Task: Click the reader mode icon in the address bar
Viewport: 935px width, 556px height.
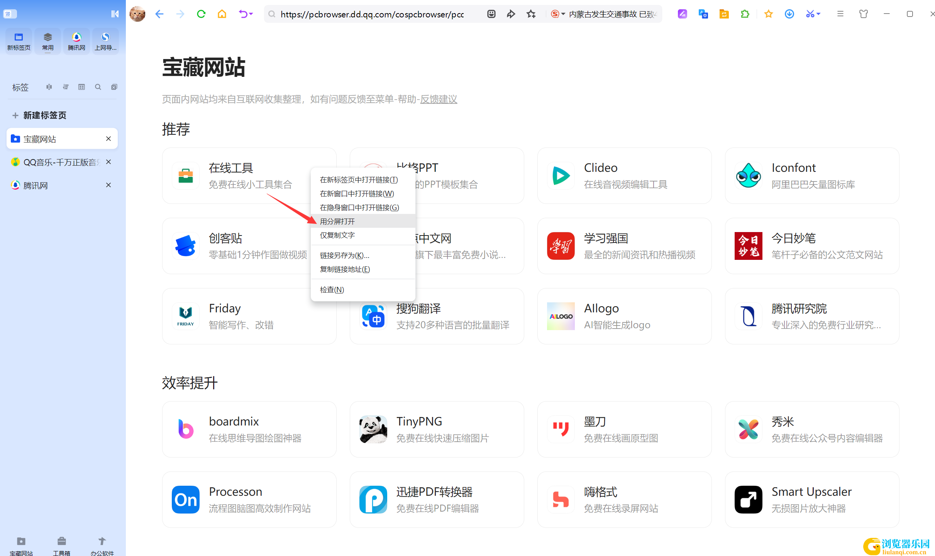Action: tap(491, 14)
